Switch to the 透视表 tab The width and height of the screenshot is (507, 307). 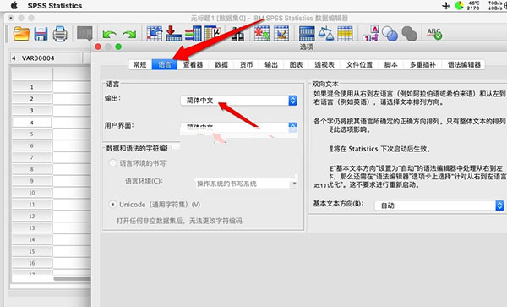[x=324, y=65]
